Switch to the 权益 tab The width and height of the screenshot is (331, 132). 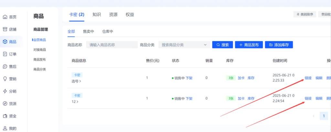pyautogui.click(x=130, y=15)
